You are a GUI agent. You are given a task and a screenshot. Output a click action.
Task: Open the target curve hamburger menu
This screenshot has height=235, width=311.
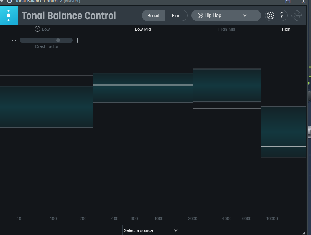(x=255, y=15)
